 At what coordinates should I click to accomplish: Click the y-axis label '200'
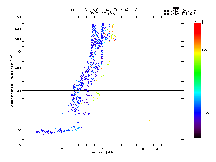coord(18,91)
